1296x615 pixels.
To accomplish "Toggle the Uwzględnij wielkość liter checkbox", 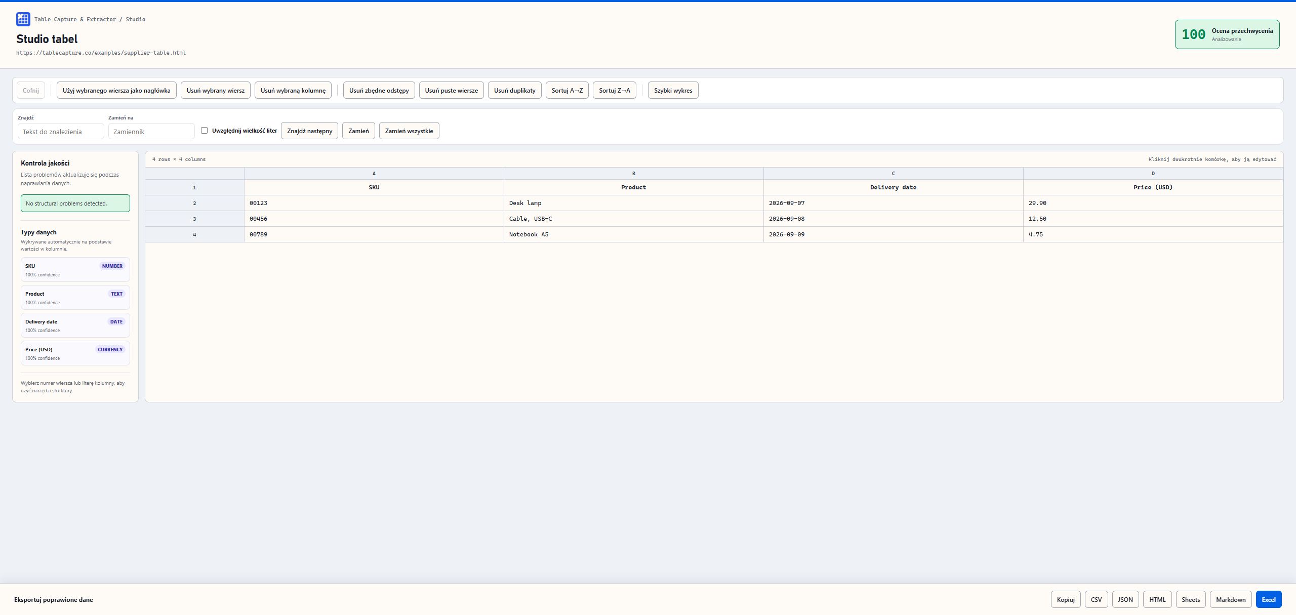I will click(x=205, y=131).
